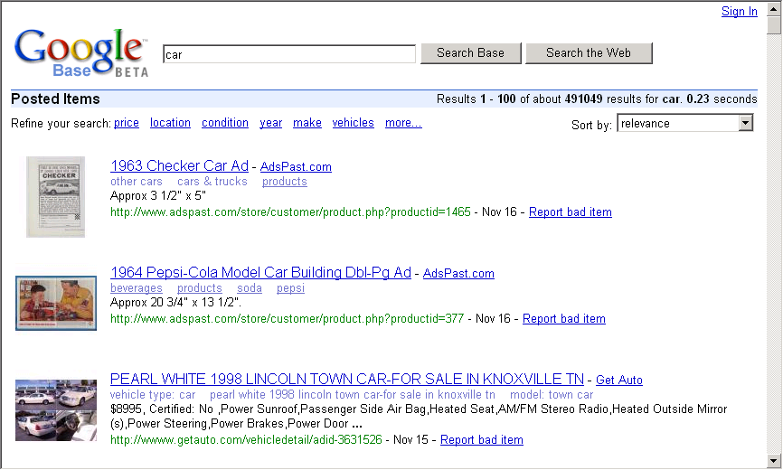Open the 1963 Checker Car Ad title link

[x=179, y=166]
